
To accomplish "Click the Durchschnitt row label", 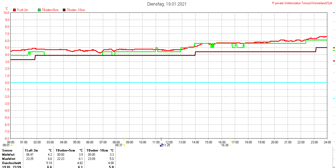I will pyautogui.click(x=12, y=163).
